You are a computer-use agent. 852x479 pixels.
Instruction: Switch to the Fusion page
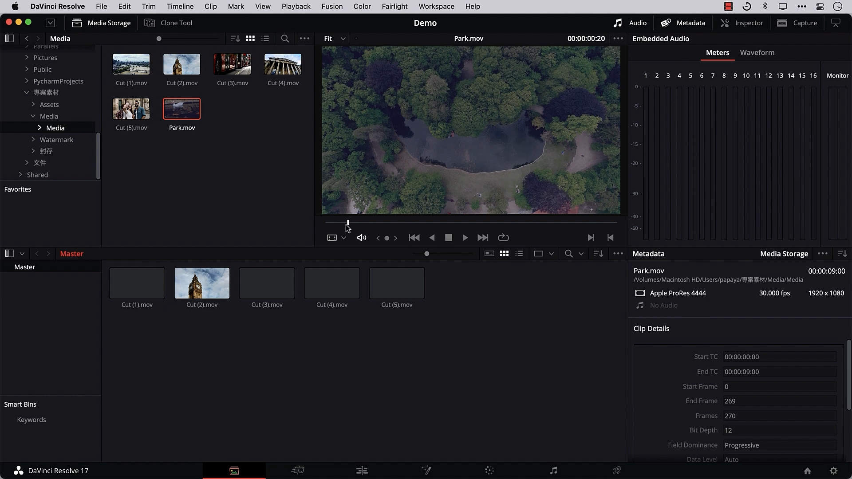427,470
